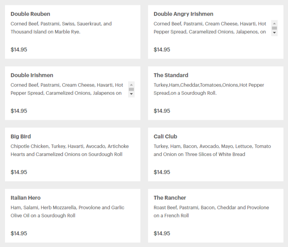The height and width of the screenshot is (247, 288).
Task: Open the Double Reuben menu item
Action: [30, 14]
